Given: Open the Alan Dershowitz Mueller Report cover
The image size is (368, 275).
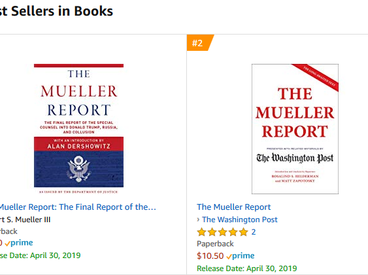Looking at the screenshot, I should tap(78, 129).
